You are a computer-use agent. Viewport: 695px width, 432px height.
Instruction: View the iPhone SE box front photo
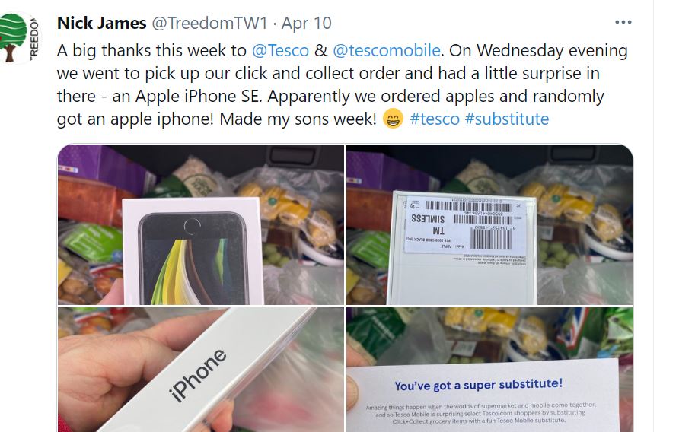click(201, 224)
